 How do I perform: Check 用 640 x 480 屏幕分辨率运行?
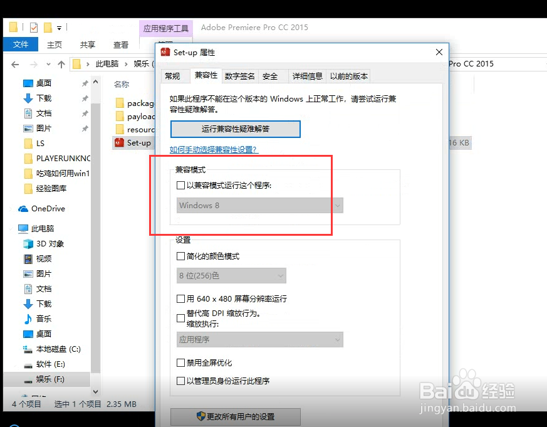tap(180, 299)
